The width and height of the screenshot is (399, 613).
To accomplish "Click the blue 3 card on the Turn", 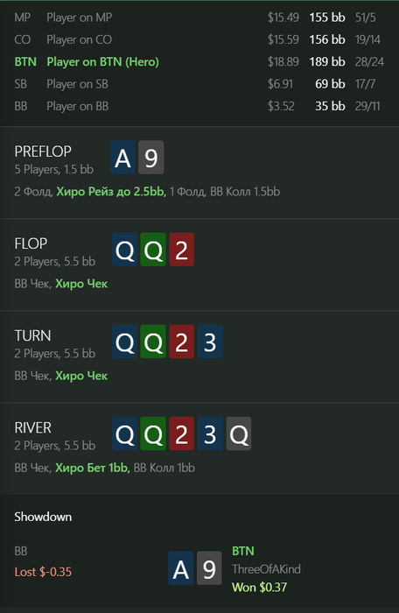I will (x=210, y=342).
